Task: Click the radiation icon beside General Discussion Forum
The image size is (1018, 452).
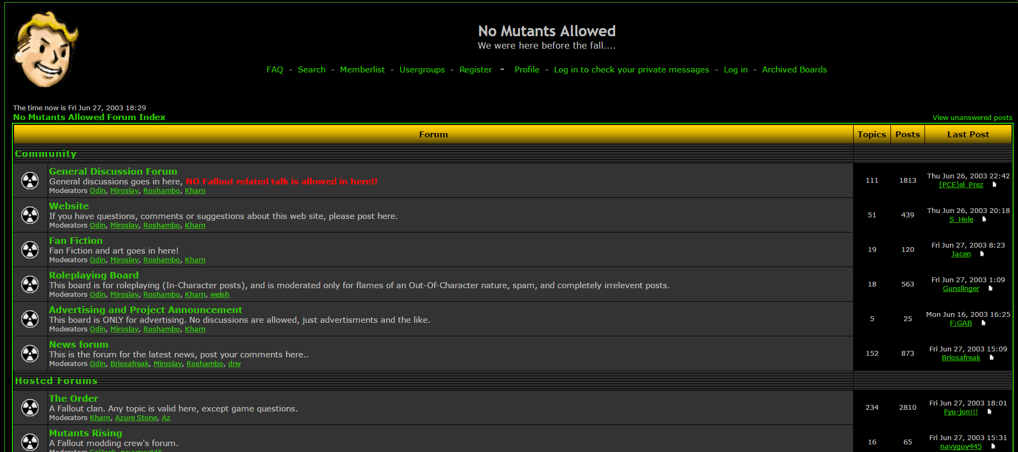Action: click(x=30, y=181)
